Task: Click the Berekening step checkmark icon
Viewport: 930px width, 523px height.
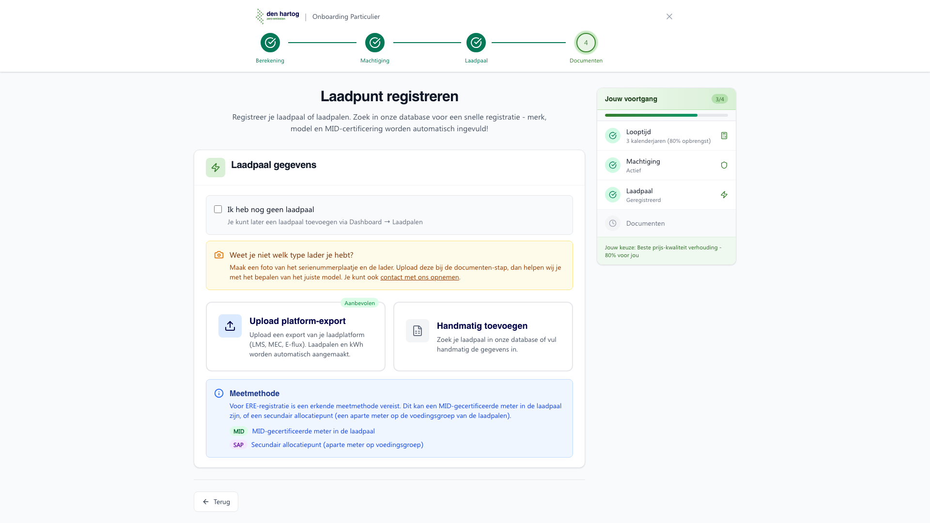Action: click(x=270, y=43)
